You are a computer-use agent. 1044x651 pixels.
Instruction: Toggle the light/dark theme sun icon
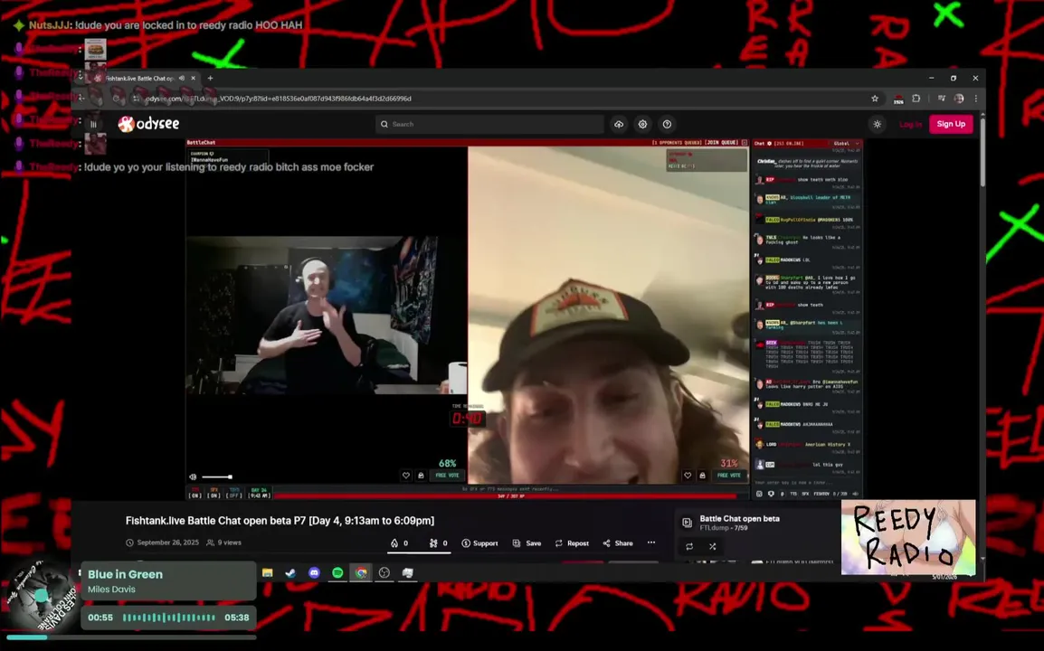878,125
